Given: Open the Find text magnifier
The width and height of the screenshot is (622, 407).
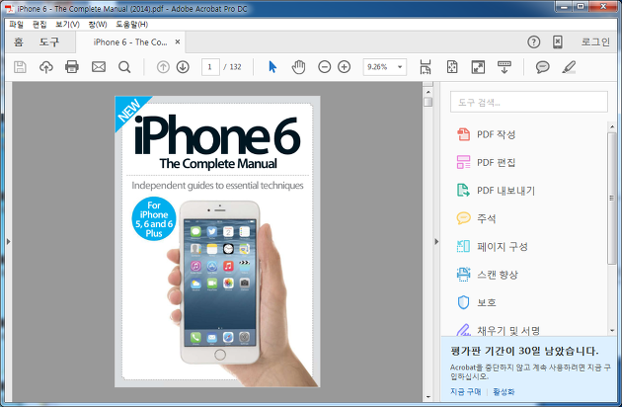Looking at the screenshot, I should click(124, 67).
